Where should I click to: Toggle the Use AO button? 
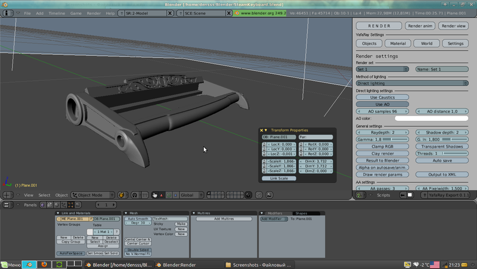tap(382, 104)
